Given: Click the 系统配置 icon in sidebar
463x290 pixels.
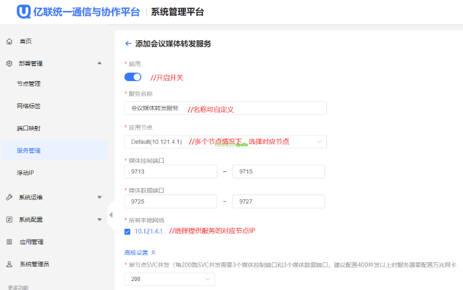Looking at the screenshot, I should pyautogui.click(x=9, y=220).
